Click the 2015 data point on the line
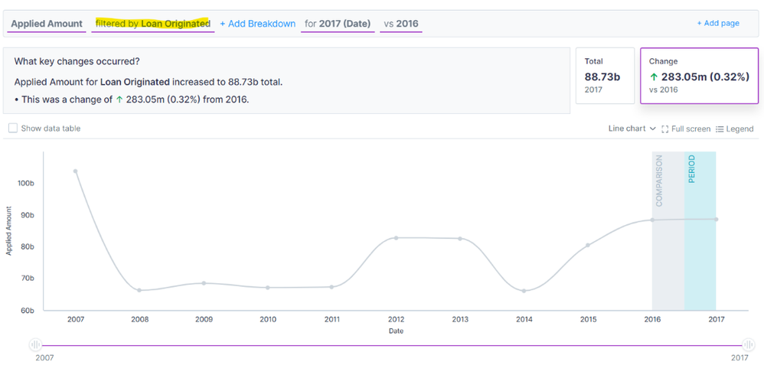 [x=588, y=245]
